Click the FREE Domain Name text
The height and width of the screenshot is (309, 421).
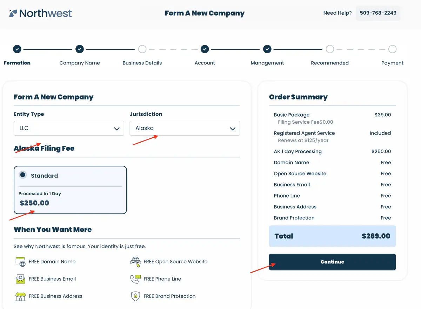pyautogui.click(x=52, y=262)
